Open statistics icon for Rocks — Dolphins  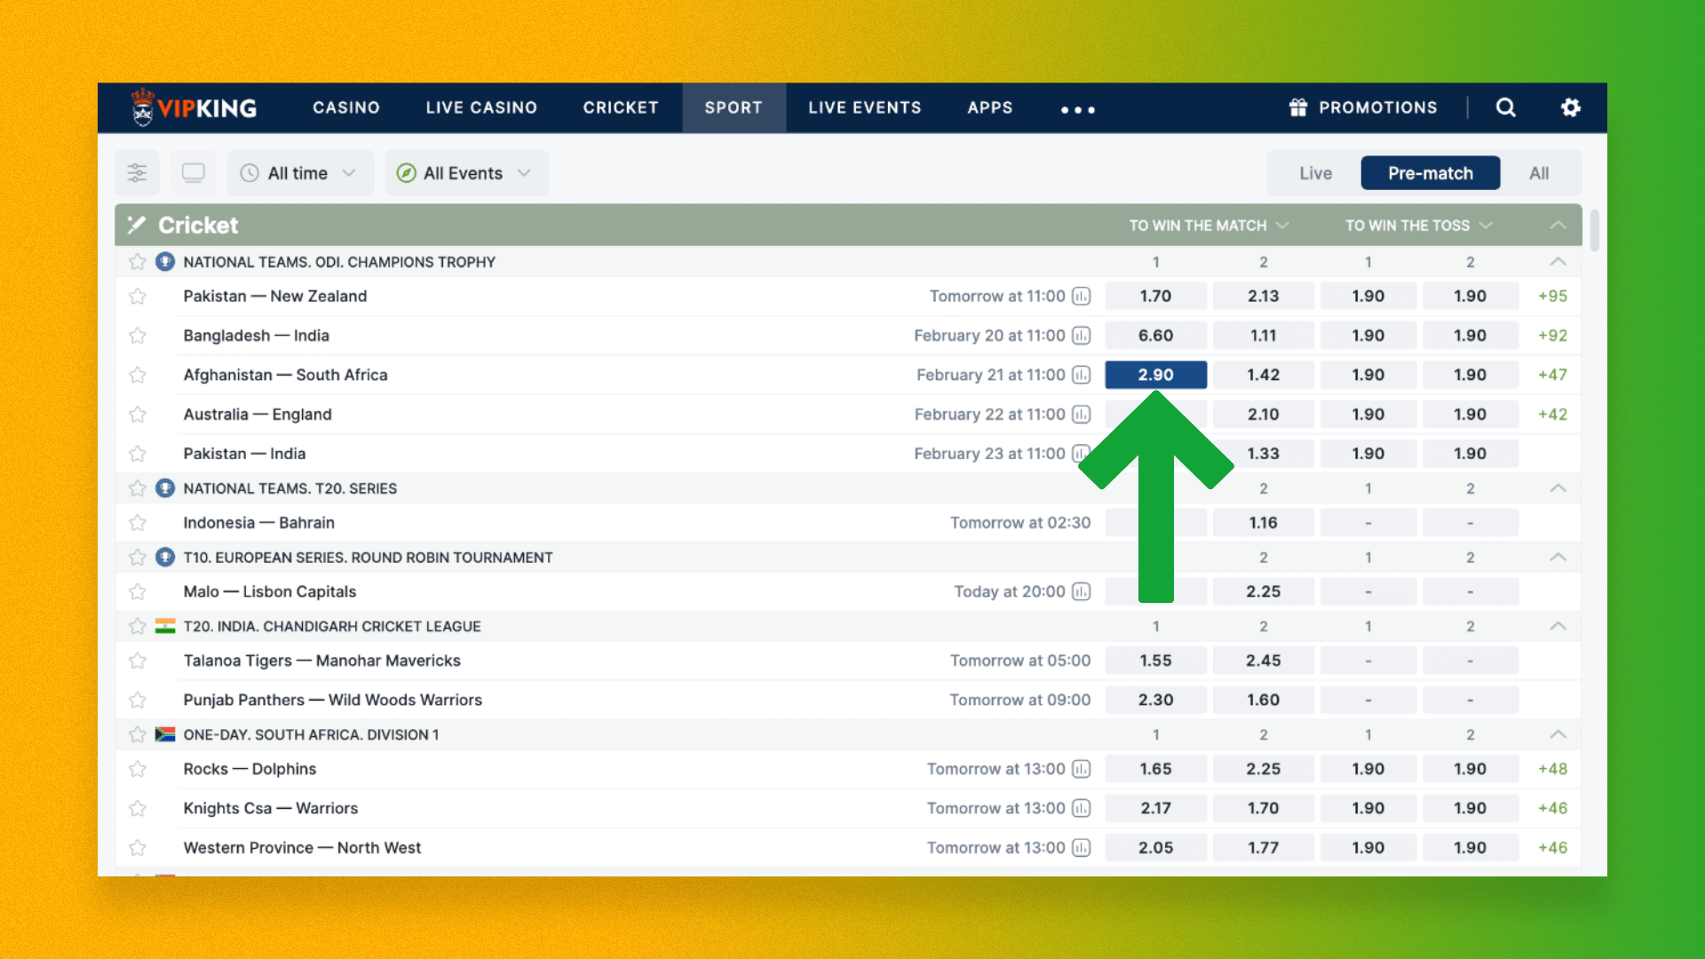click(x=1081, y=769)
